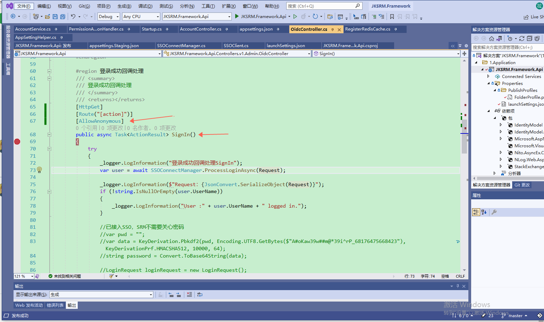544x322 pixels.
Task: Switch to the SSOConnectManager.cs tab
Action: coord(181,45)
